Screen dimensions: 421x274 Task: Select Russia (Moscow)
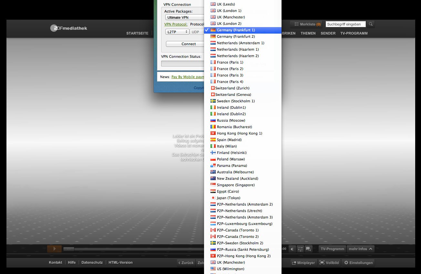click(x=243, y=120)
